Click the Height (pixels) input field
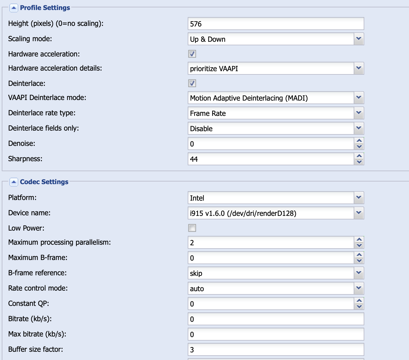This screenshot has width=409, height=360. click(x=276, y=24)
